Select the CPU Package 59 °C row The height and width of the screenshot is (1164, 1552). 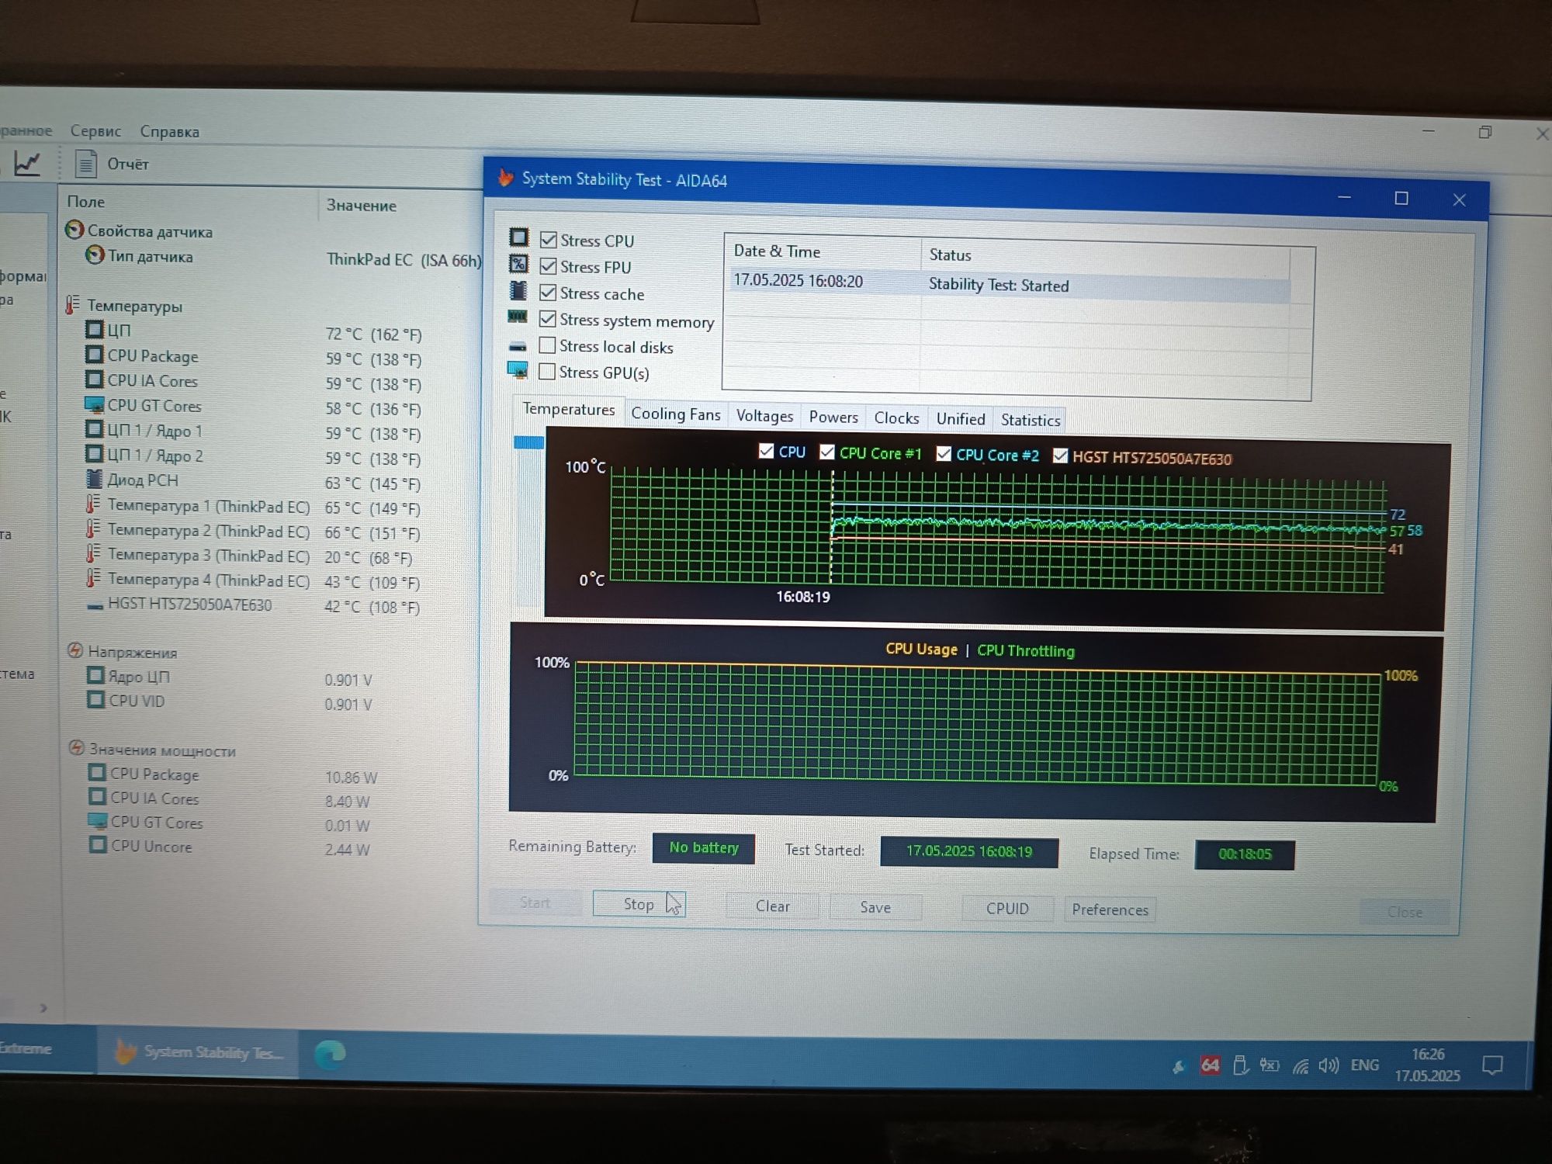click(253, 357)
